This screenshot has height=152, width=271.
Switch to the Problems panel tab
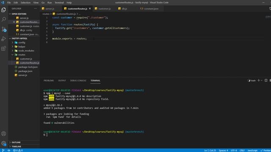49,81
